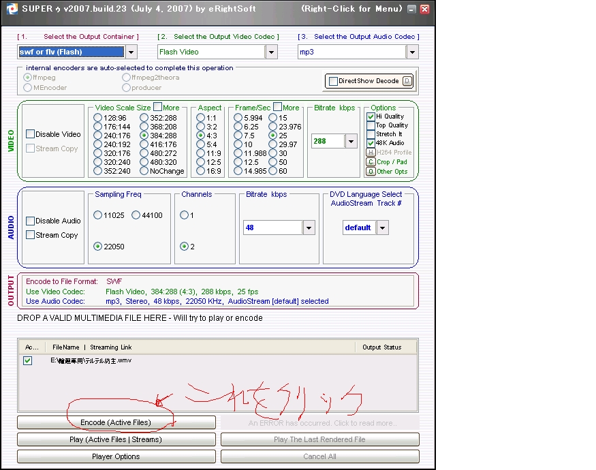Uncheck the active wmv file checkbox
Image resolution: width=596 pixels, height=470 pixels.
28,360
